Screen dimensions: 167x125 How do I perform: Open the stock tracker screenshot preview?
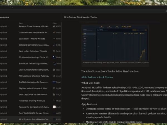coord(115,43)
